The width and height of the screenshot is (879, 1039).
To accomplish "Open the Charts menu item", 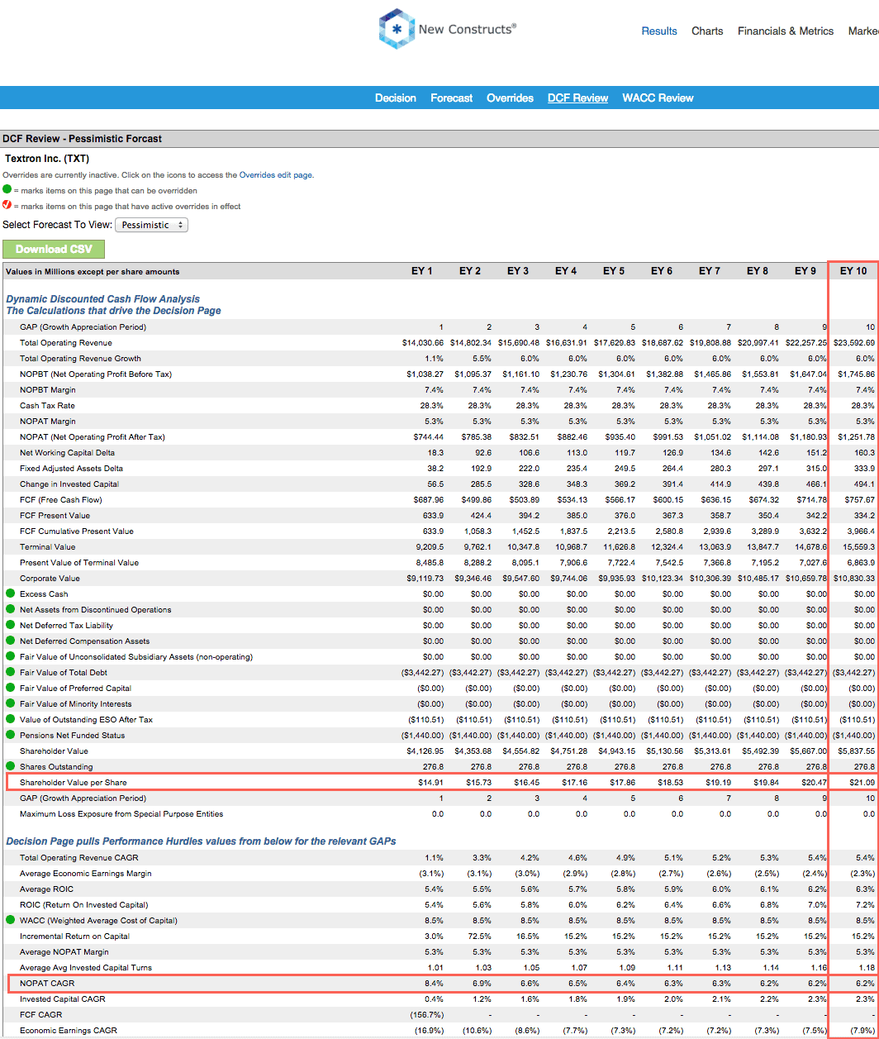I will (707, 31).
